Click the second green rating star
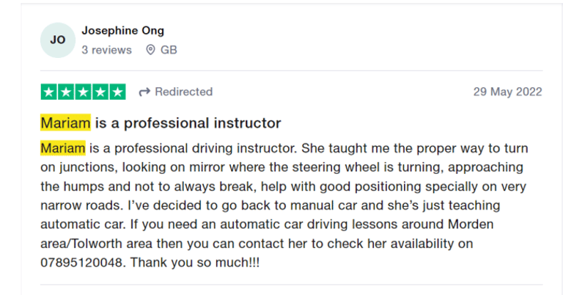Viewport: 563px width, 295px height. (x=66, y=92)
